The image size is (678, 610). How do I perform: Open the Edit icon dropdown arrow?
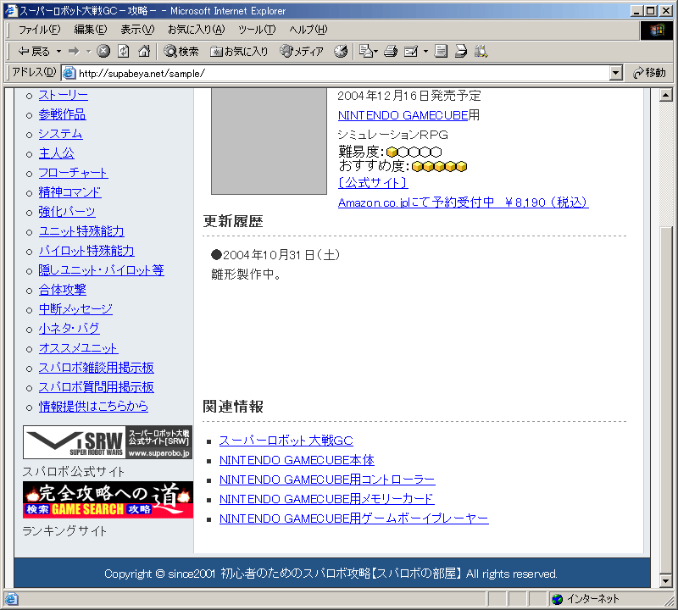[425, 52]
